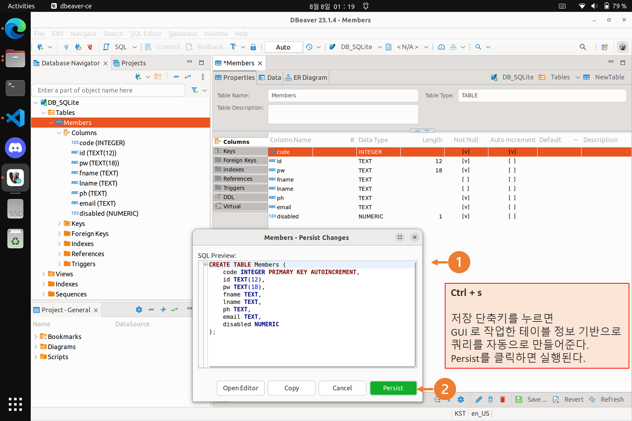Viewport: 632px width, 421px height.
Task: Expand the Keys folder in navigator tree
Action: [x=59, y=223]
